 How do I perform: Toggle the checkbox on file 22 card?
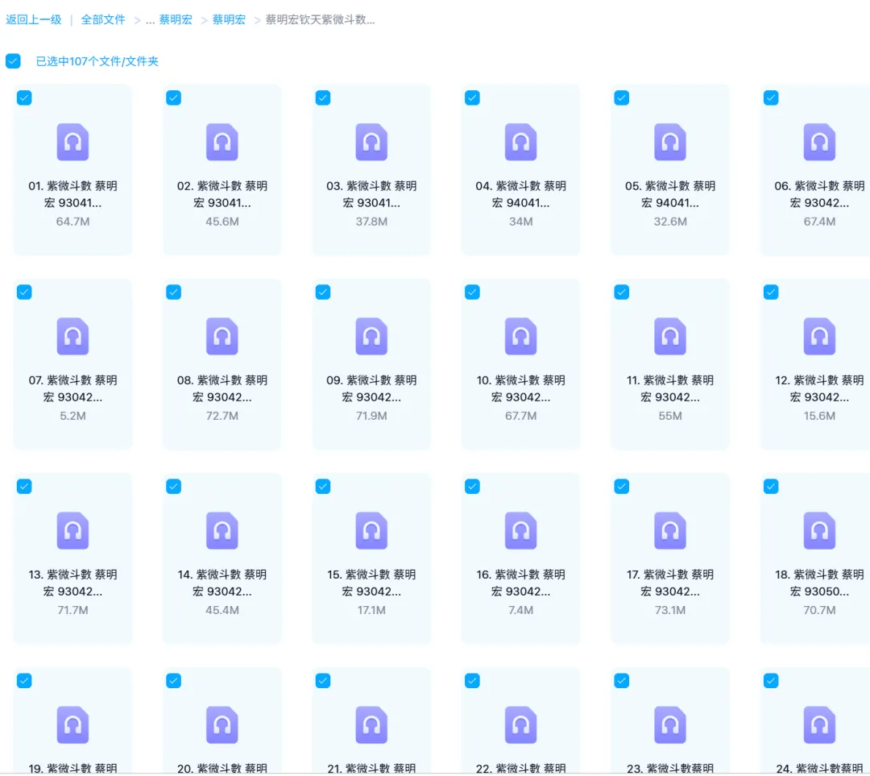tap(472, 681)
